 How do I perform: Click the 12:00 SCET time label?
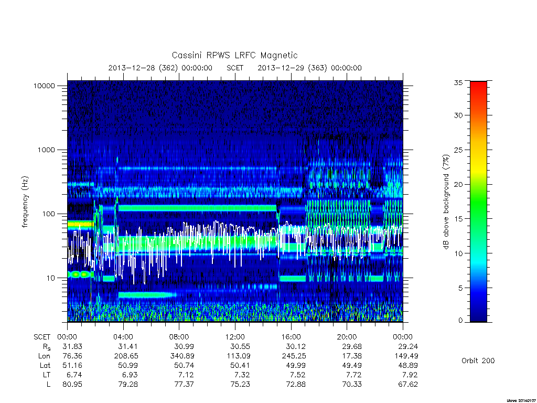click(235, 337)
